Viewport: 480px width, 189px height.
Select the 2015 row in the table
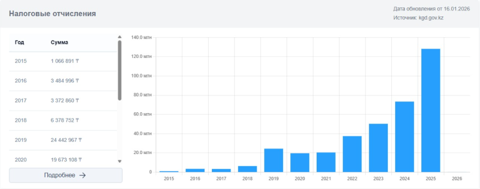63,61
